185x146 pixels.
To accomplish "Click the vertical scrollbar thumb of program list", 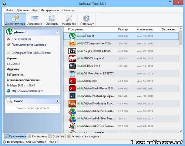I will [181, 38].
